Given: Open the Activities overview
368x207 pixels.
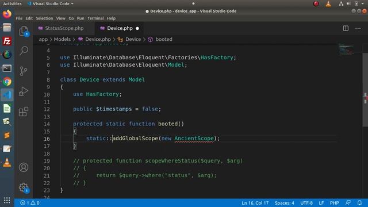Looking at the screenshot, I should (x=12, y=4).
